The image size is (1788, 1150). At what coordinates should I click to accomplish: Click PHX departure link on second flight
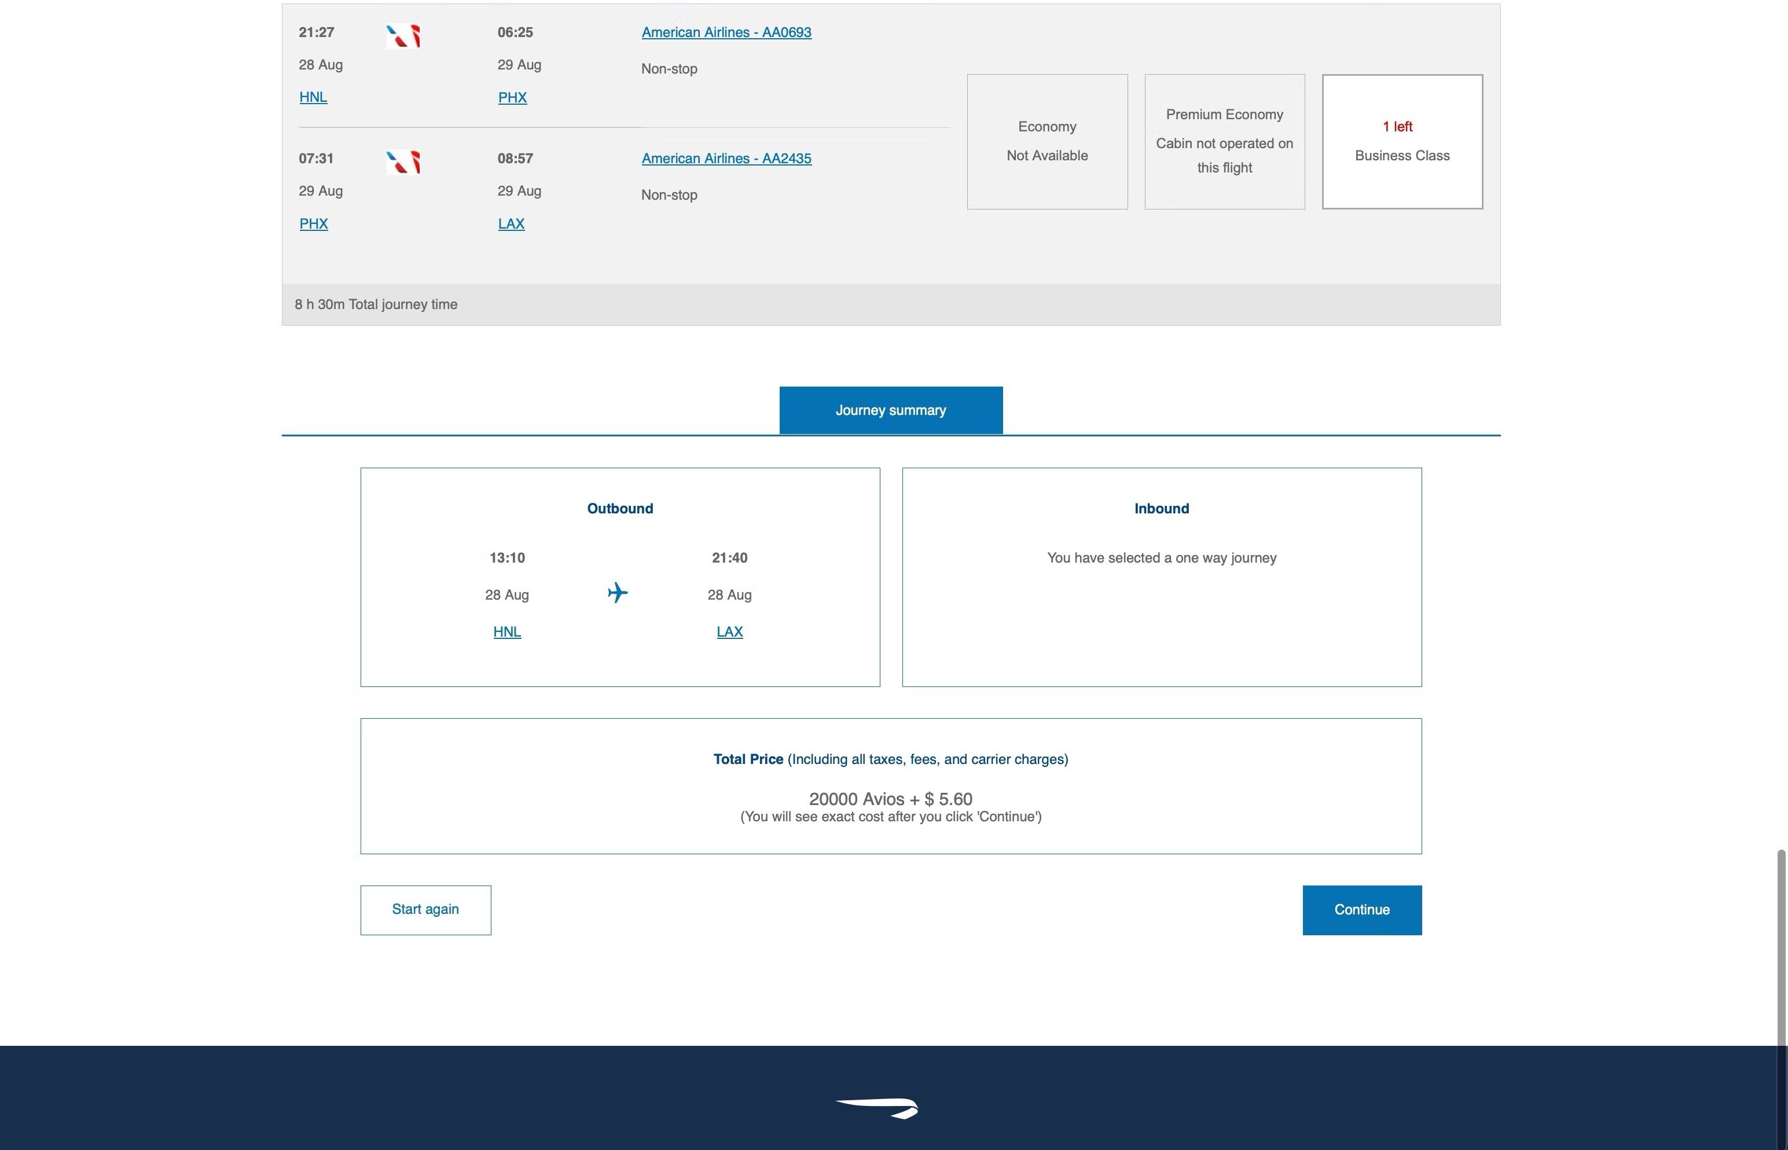point(314,224)
